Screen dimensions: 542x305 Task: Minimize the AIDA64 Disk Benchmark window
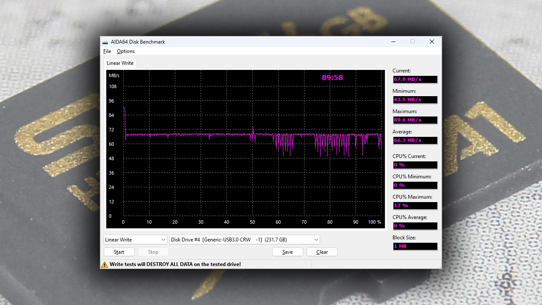(393, 42)
